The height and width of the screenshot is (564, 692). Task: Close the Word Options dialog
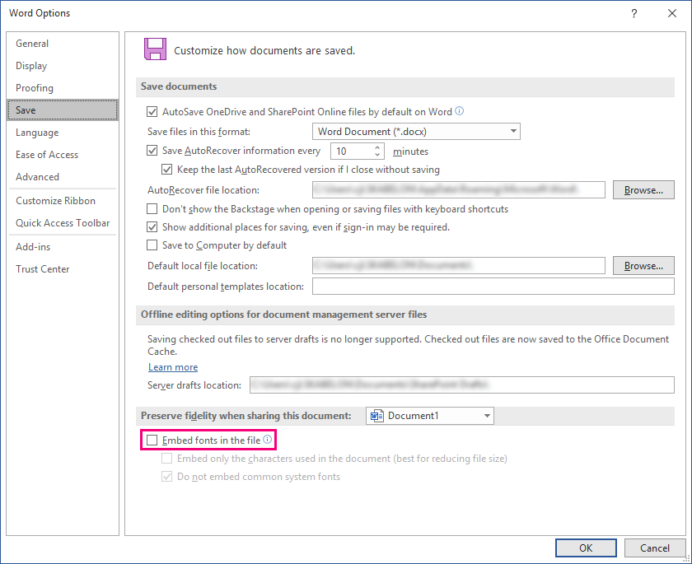(x=671, y=13)
